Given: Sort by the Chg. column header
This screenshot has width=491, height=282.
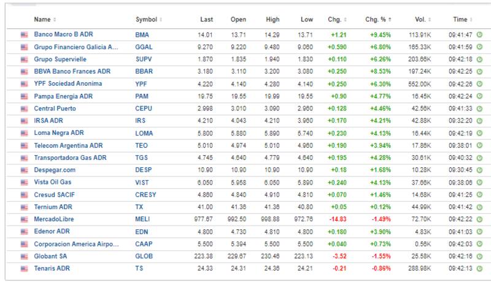Looking at the screenshot, I should click(336, 20).
